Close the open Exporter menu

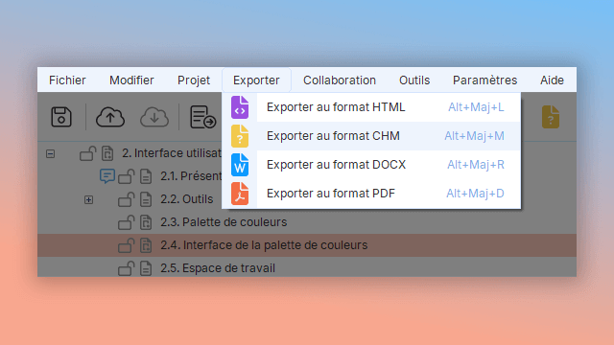coord(256,80)
